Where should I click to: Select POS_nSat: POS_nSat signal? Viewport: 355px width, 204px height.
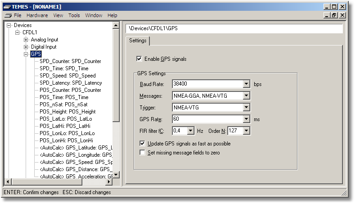point(63,104)
